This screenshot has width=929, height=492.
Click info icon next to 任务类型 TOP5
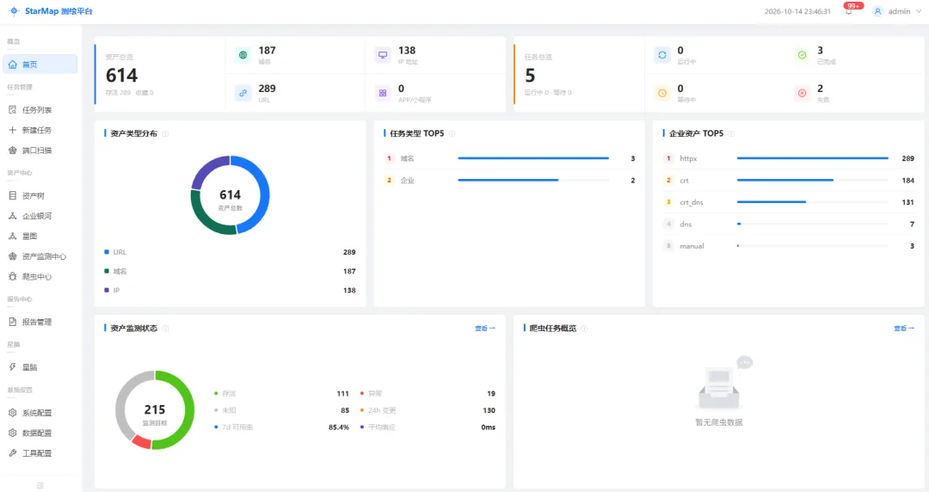pos(452,133)
